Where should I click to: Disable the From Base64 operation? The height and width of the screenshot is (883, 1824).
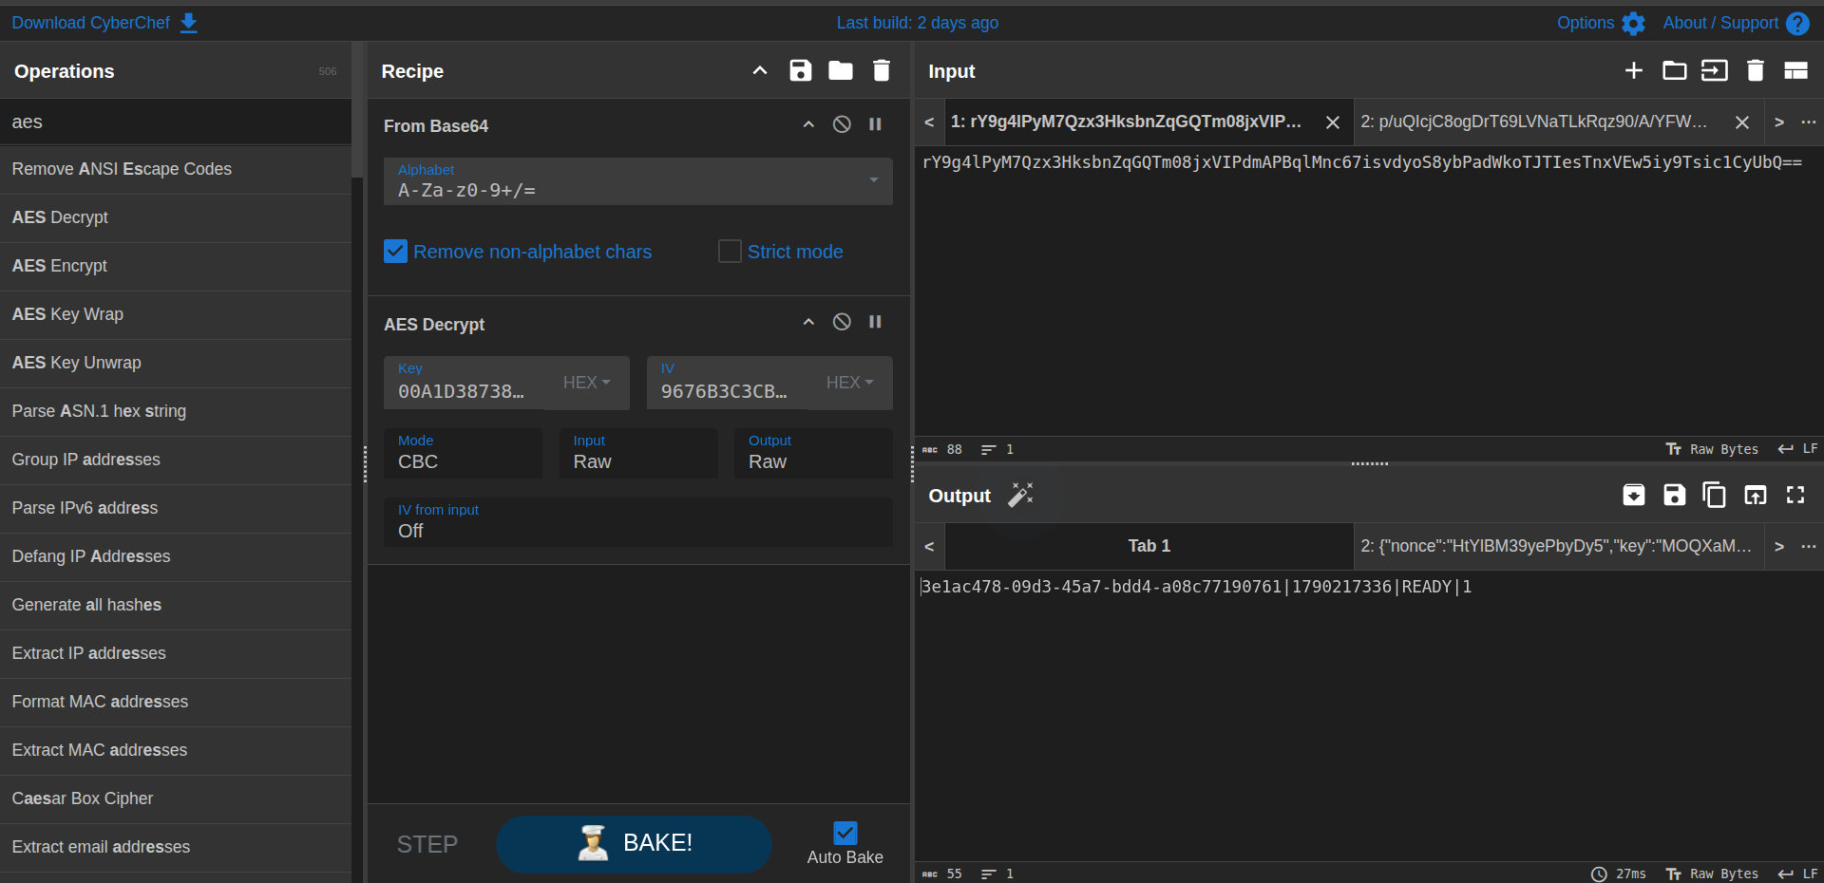point(842,124)
